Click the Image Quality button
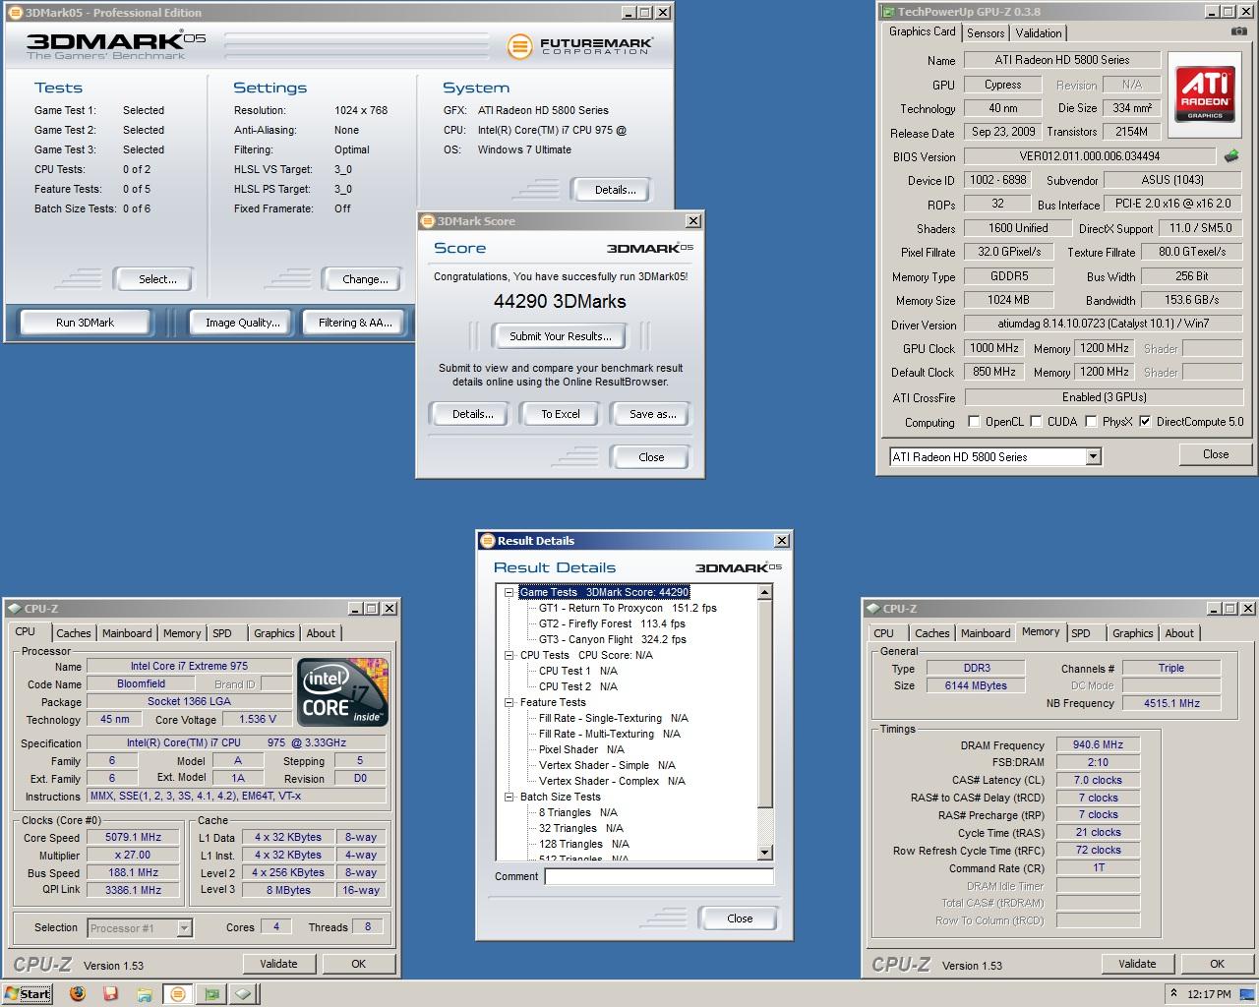Image resolution: width=1259 pixels, height=1007 pixels. click(242, 322)
